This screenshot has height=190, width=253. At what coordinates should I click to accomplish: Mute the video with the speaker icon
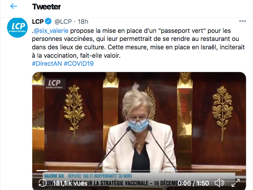pyautogui.click(x=219, y=183)
